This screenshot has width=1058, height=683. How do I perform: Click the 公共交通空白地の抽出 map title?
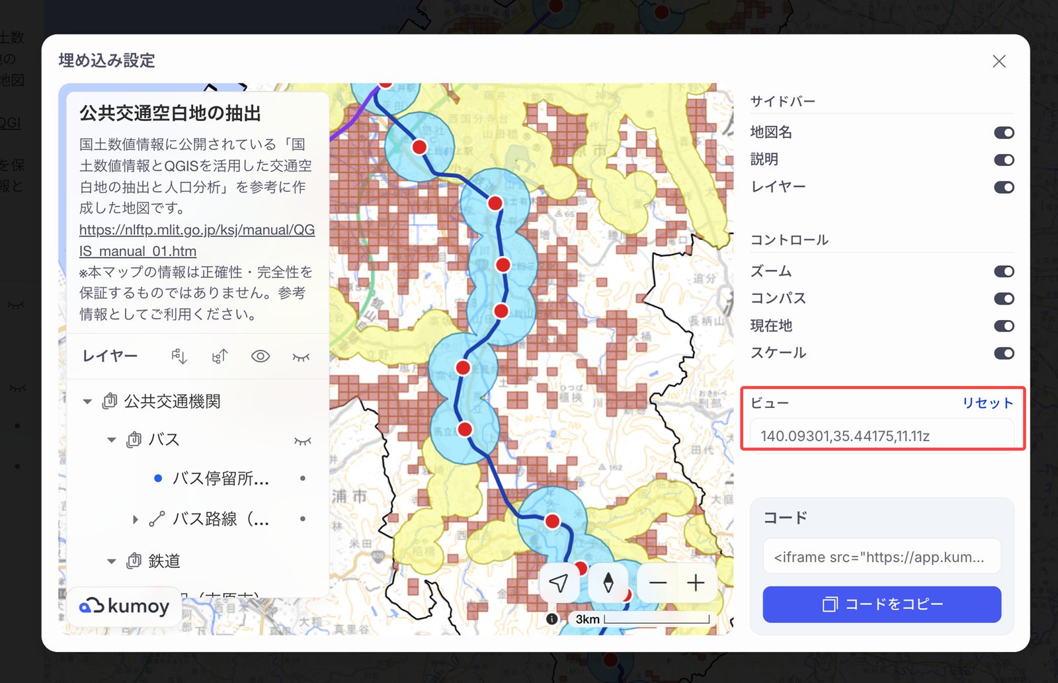coord(171,114)
